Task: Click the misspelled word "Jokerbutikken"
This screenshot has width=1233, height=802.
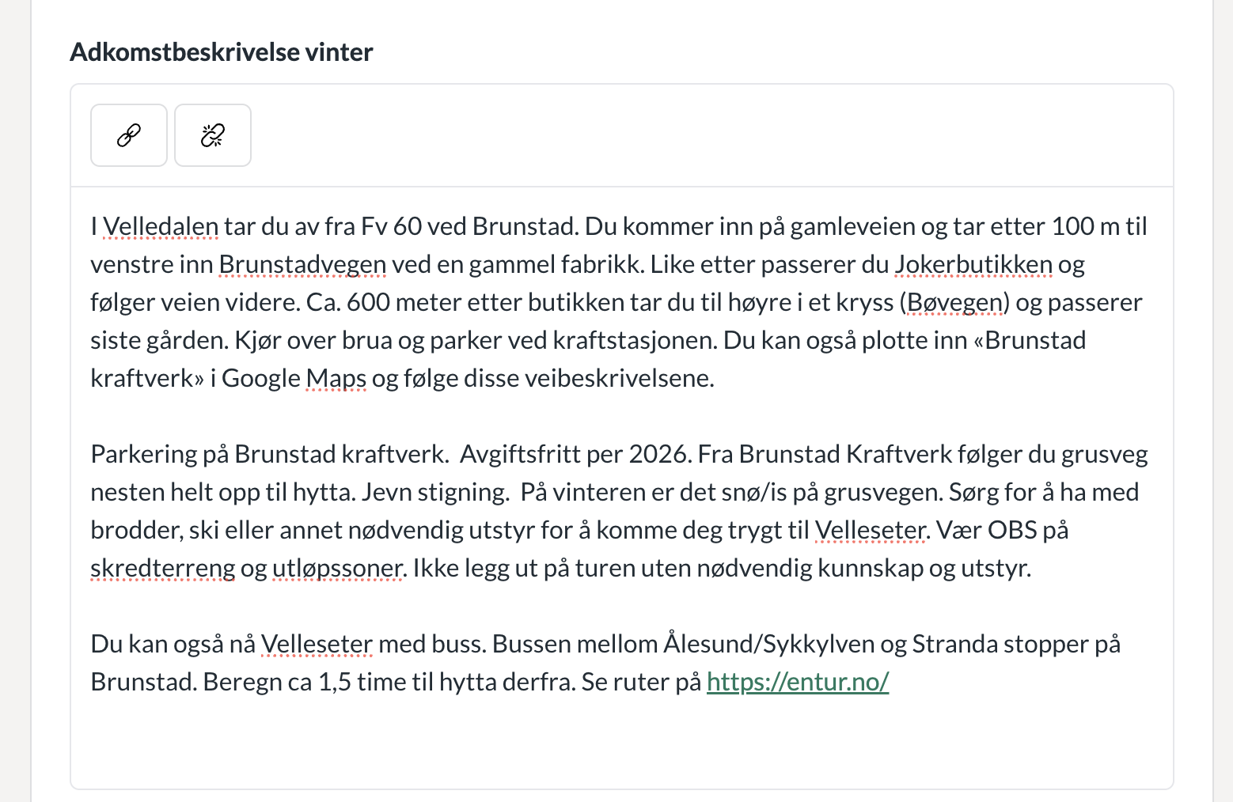Action: coord(973,265)
